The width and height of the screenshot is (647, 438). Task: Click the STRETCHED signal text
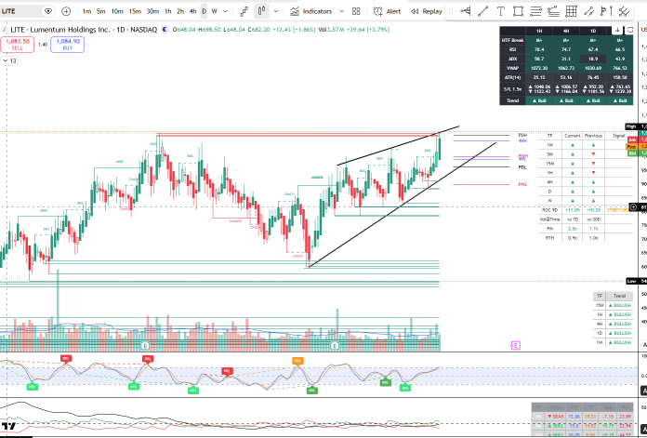click(x=618, y=210)
